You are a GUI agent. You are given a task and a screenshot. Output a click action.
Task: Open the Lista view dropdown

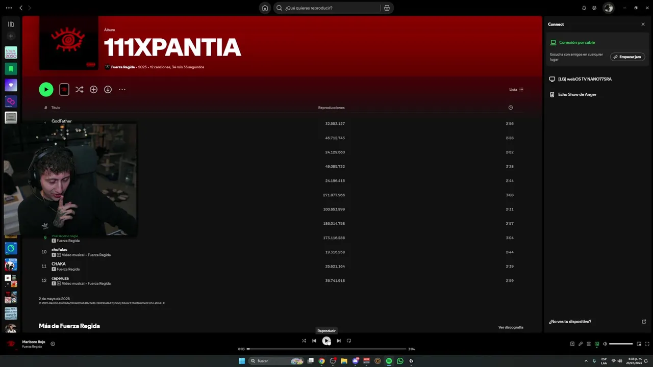[x=516, y=89]
